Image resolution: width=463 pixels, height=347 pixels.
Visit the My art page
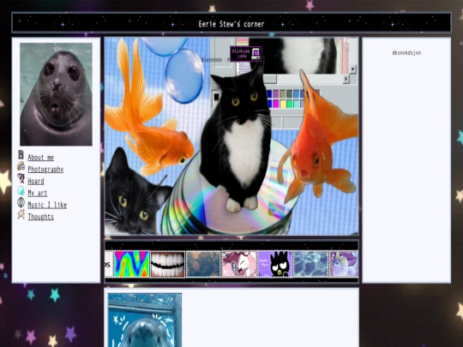coord(38,193)
